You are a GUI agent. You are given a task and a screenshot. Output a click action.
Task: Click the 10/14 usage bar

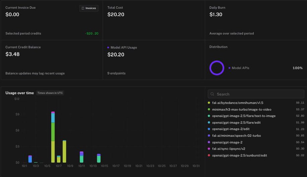(99, 158)
